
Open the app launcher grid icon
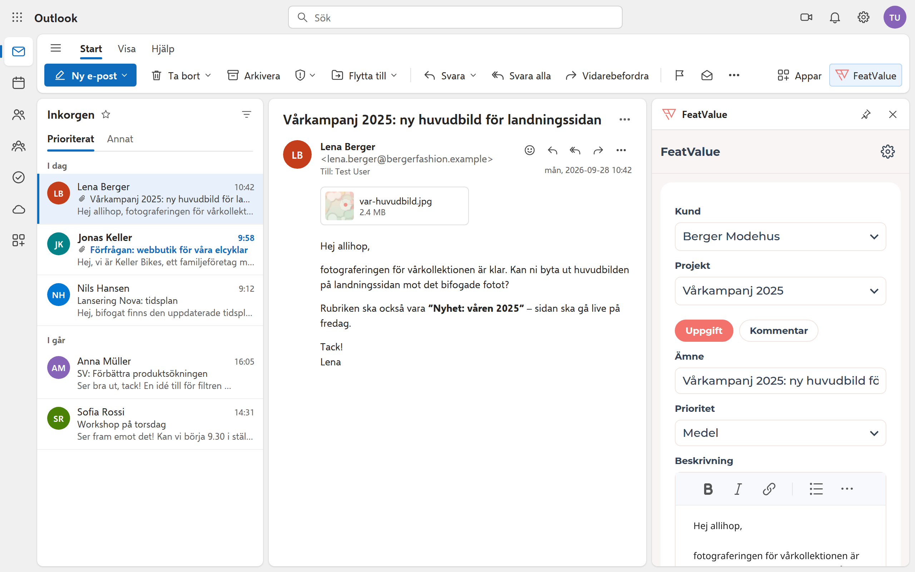17,18
